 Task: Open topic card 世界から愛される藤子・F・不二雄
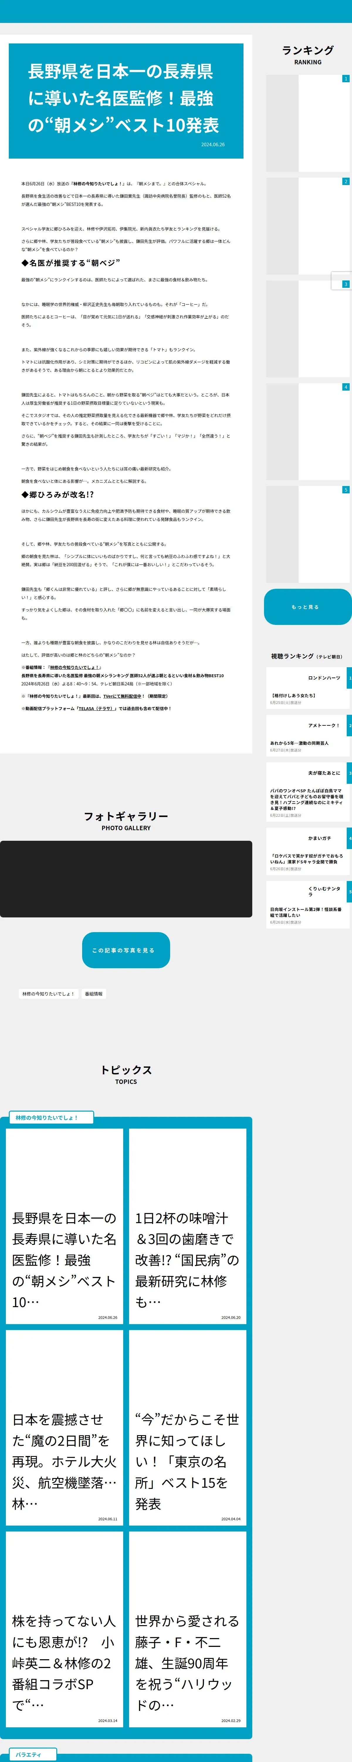(x=187, y=1629)
